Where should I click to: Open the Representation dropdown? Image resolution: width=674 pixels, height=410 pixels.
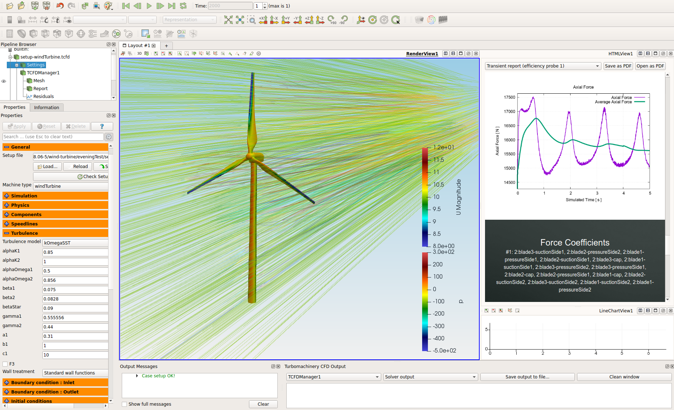[x=189, y=19]
